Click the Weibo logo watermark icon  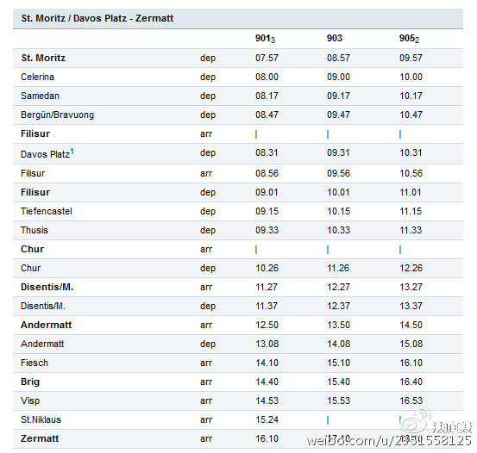click(415, 421)
